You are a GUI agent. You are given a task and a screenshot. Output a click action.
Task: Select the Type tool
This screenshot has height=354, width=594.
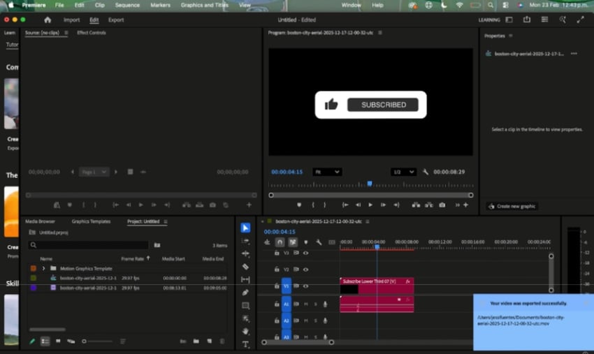click(245, 344)
